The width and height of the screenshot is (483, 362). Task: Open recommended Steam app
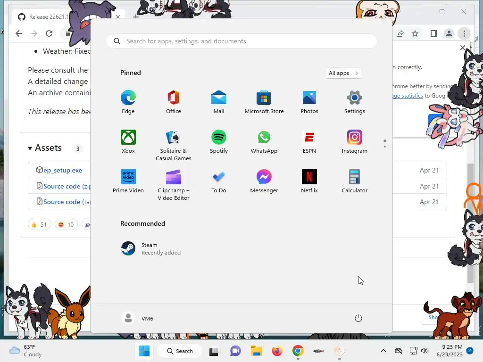tap(151, 249)
